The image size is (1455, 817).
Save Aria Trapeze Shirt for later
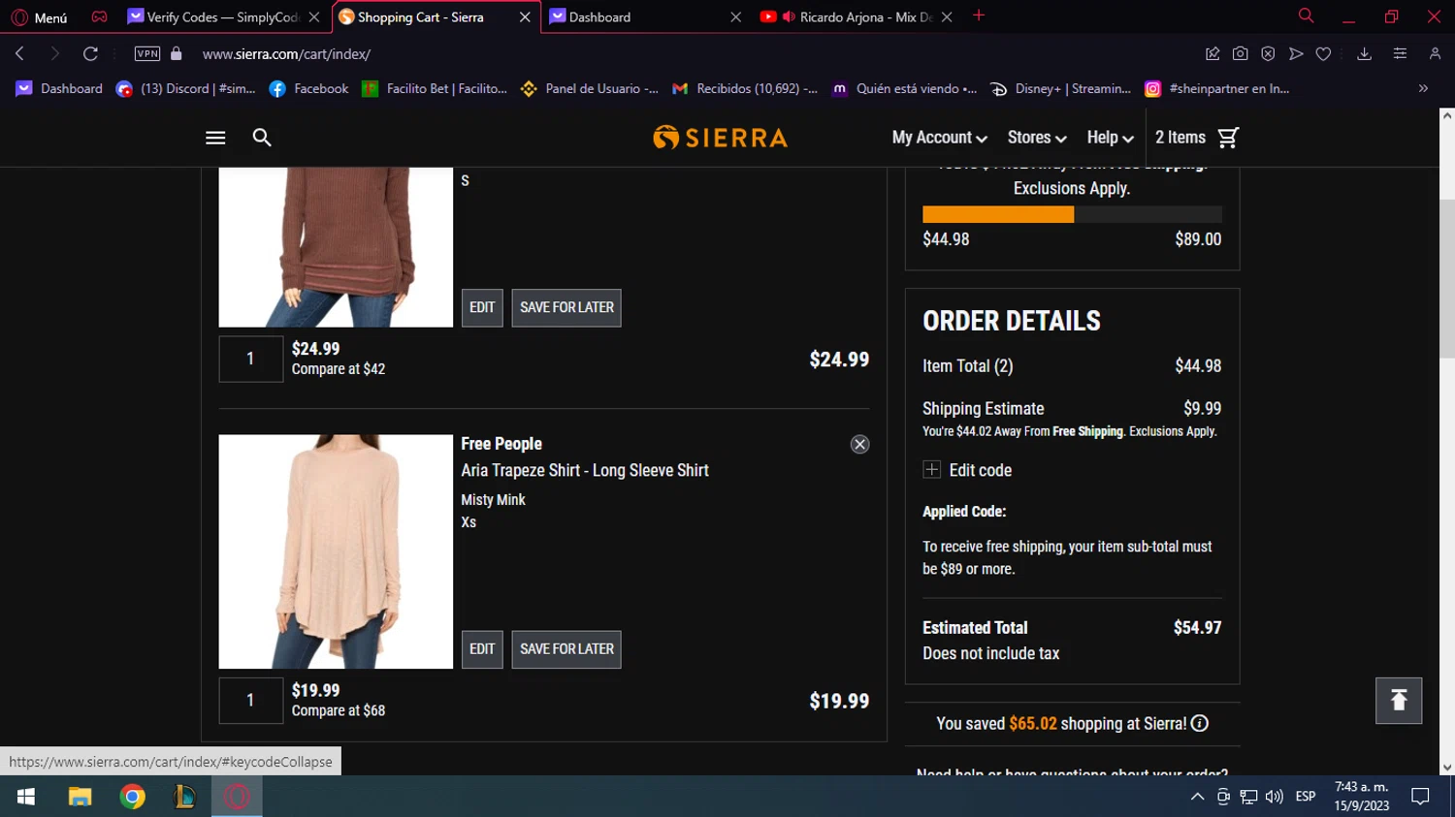(566, 649)
